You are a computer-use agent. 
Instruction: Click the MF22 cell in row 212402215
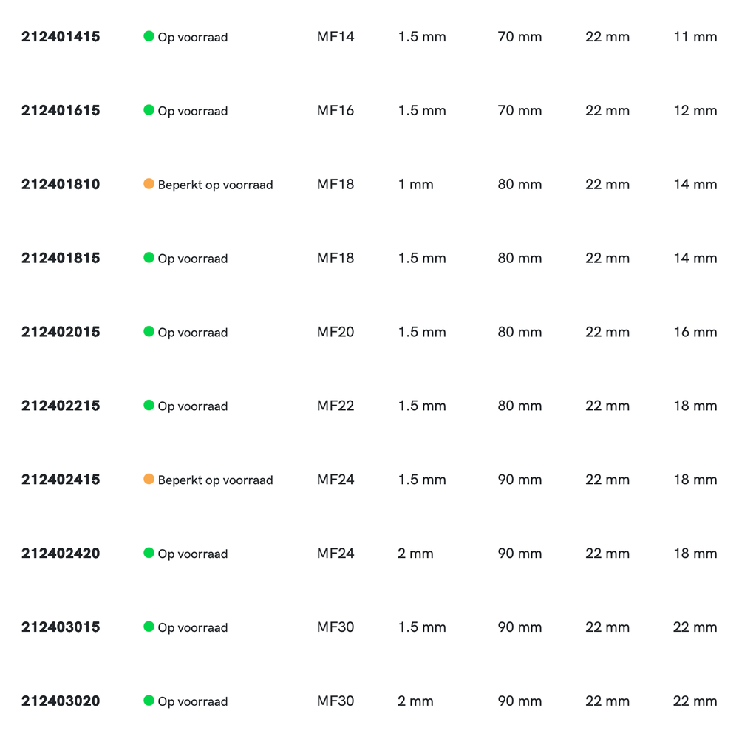[x=336, y=406]
